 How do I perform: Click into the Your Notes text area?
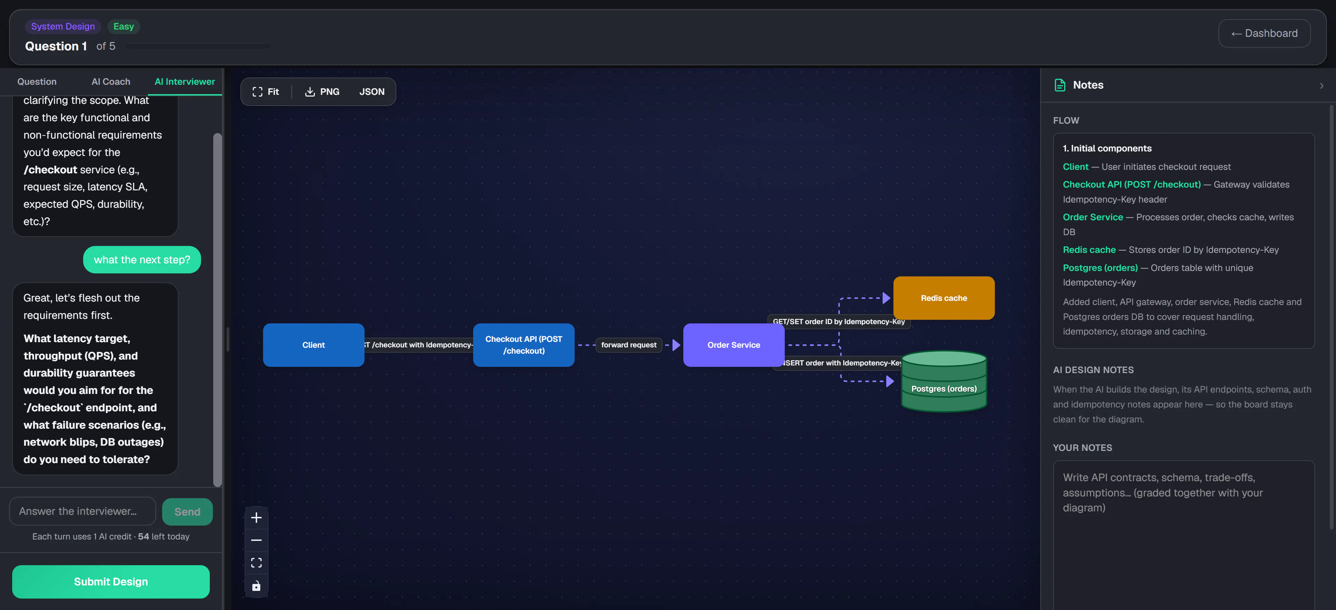coord(1184,535)
